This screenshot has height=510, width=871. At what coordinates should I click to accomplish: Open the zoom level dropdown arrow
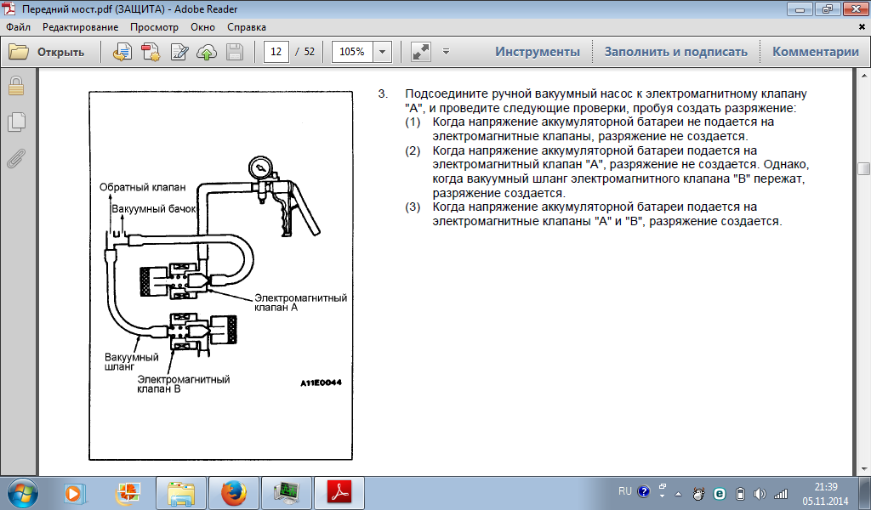[382, 52]
